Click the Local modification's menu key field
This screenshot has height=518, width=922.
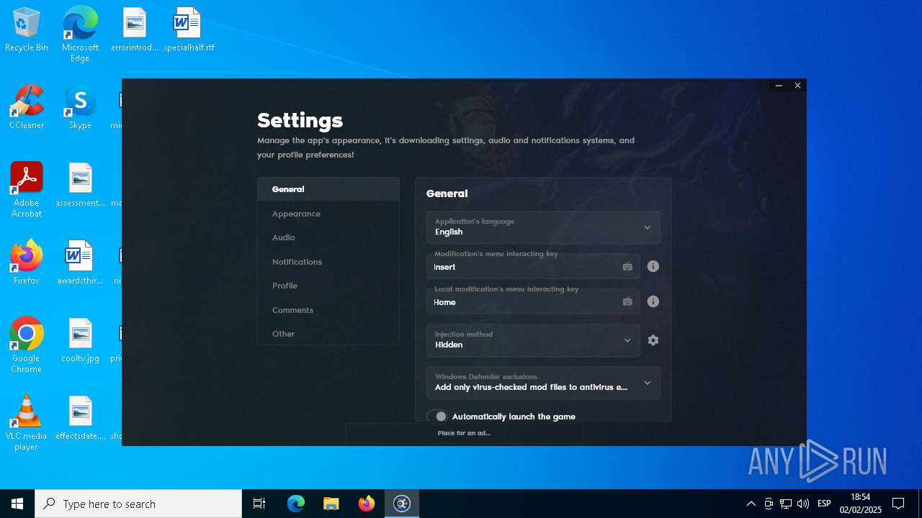tap(533, 301)
